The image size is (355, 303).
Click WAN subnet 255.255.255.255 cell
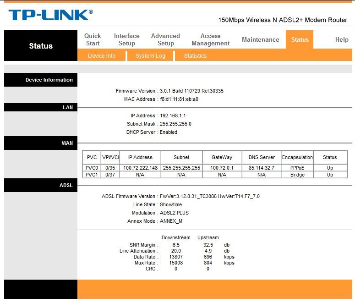click(x=181, y=168)
